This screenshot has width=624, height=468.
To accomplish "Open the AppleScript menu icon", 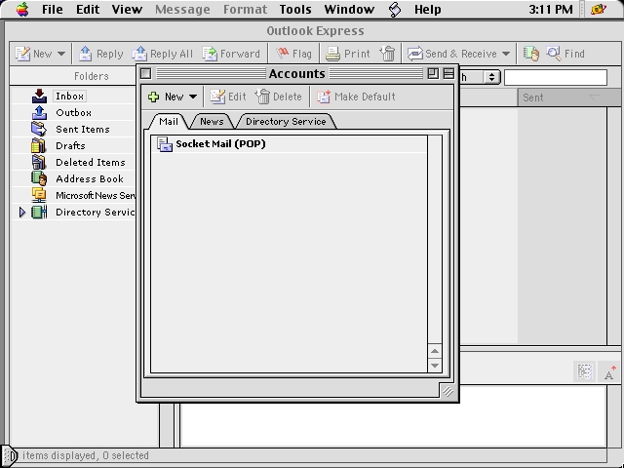I will click(394, 9).
